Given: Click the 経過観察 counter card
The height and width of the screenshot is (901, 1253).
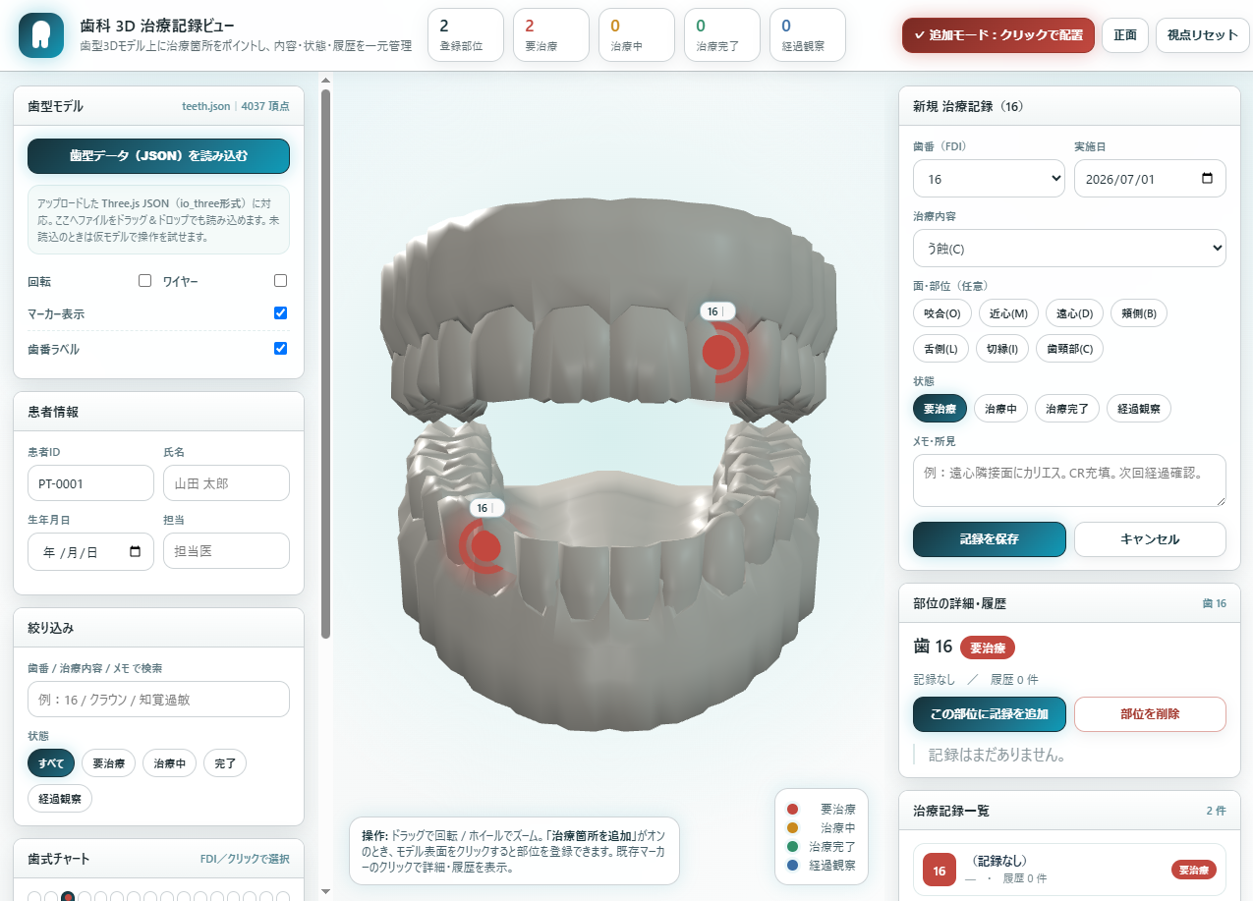Looking at the screenshot, I should point(808,35).
